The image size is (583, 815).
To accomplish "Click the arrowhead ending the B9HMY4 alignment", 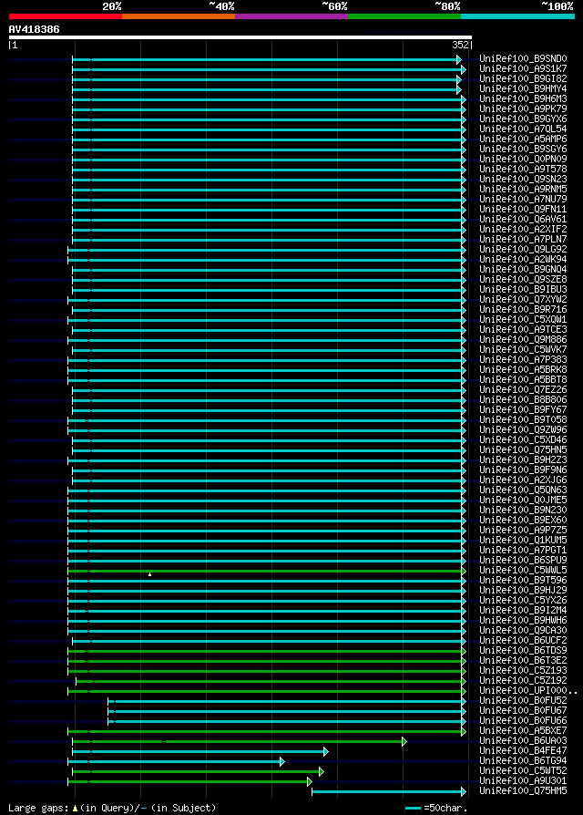I will [x=459, y=90].
